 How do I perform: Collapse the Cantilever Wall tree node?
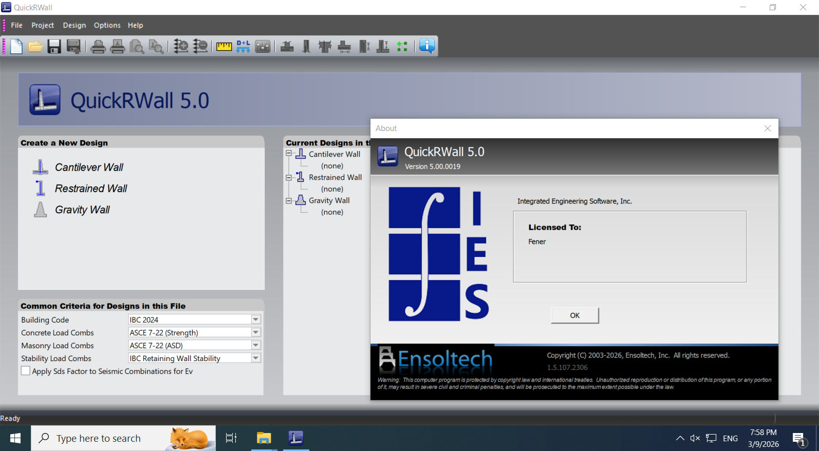(x=289, y=154)
